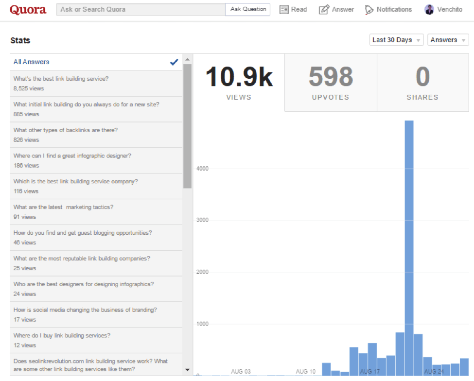The width and height of the screenshot is (474, 381).
Task: Click the answers list scrollbar thumb
Action: pyautogui.click(x=188, y=126)
